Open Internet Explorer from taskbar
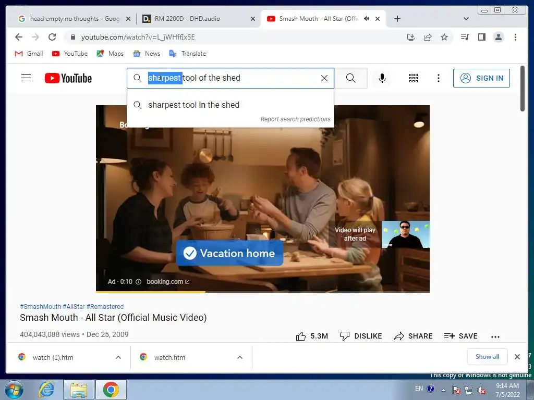 point(46,390)
